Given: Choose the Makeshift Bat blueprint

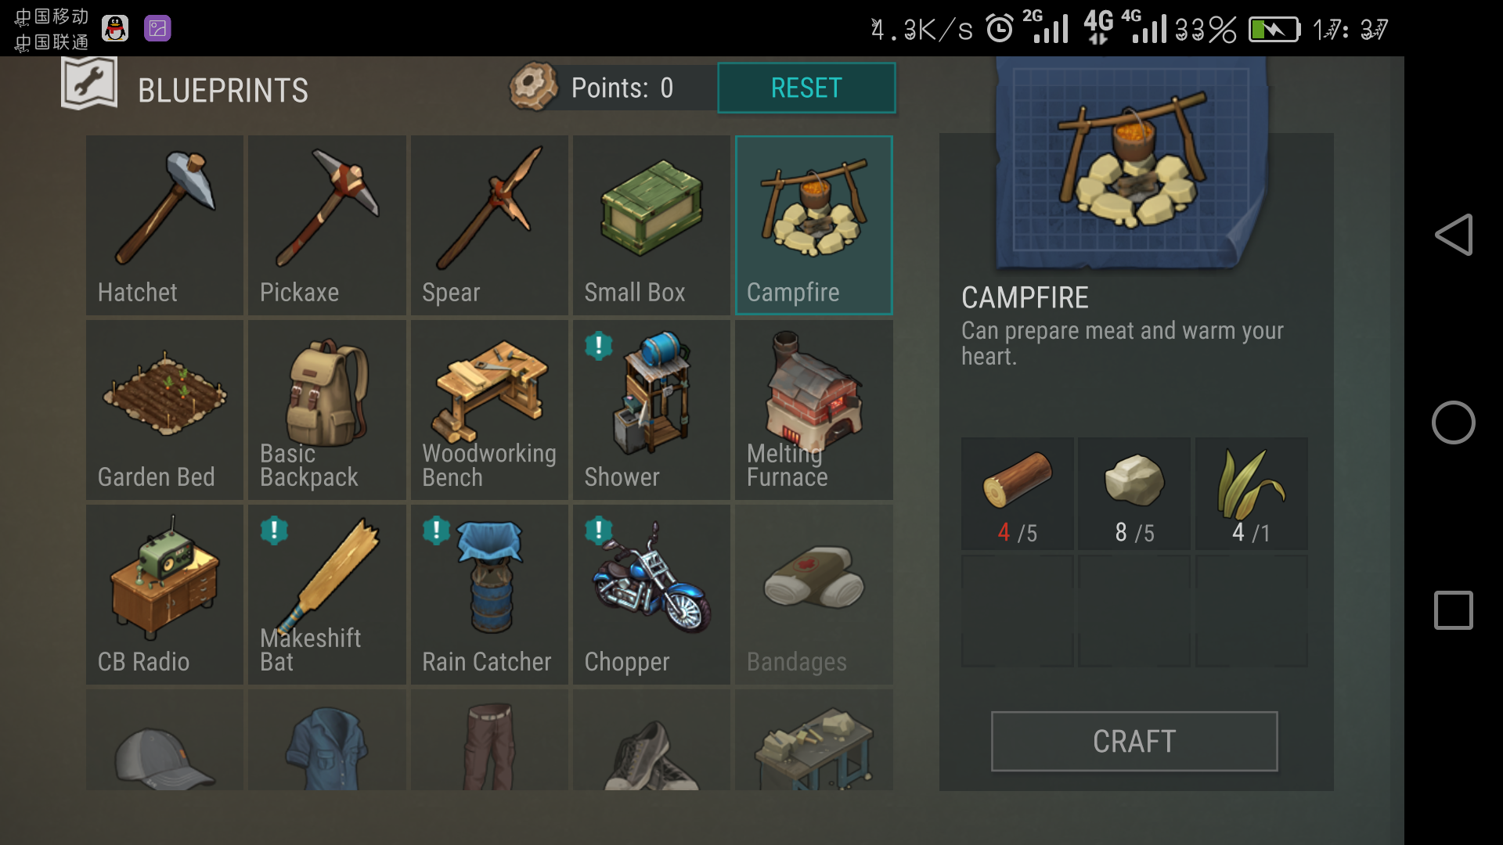Looking at the screenshot, I should [x=327, y=595].
